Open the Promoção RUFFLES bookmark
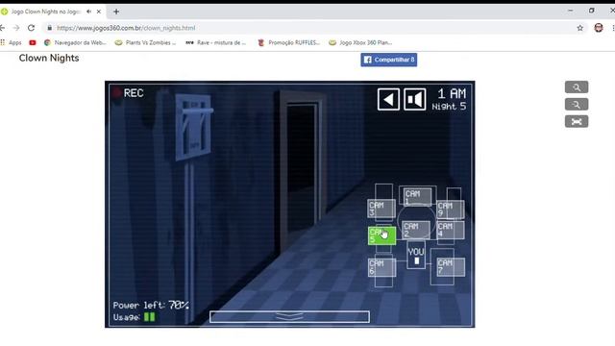615x346 pixels. 288,42
